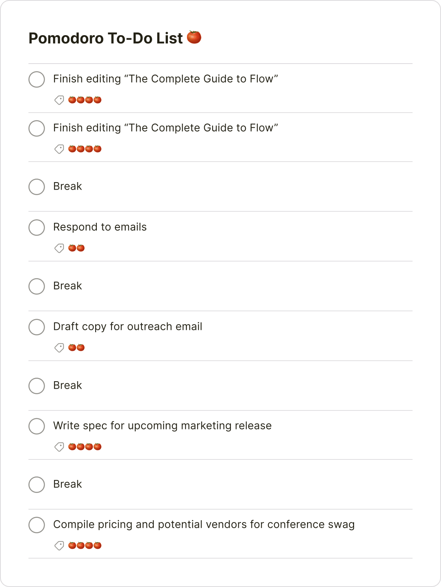Check off the first "Finish editing" task
Screen dimensions: 441x587
pyautogui.click(x=37, y=79)
